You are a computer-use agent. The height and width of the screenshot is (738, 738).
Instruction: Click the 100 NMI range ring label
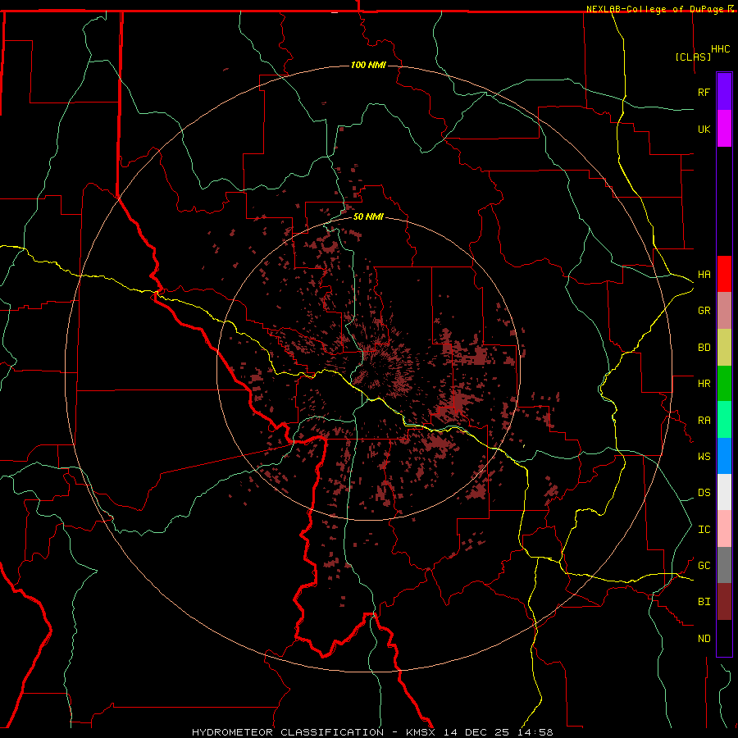tap(368, 65)
